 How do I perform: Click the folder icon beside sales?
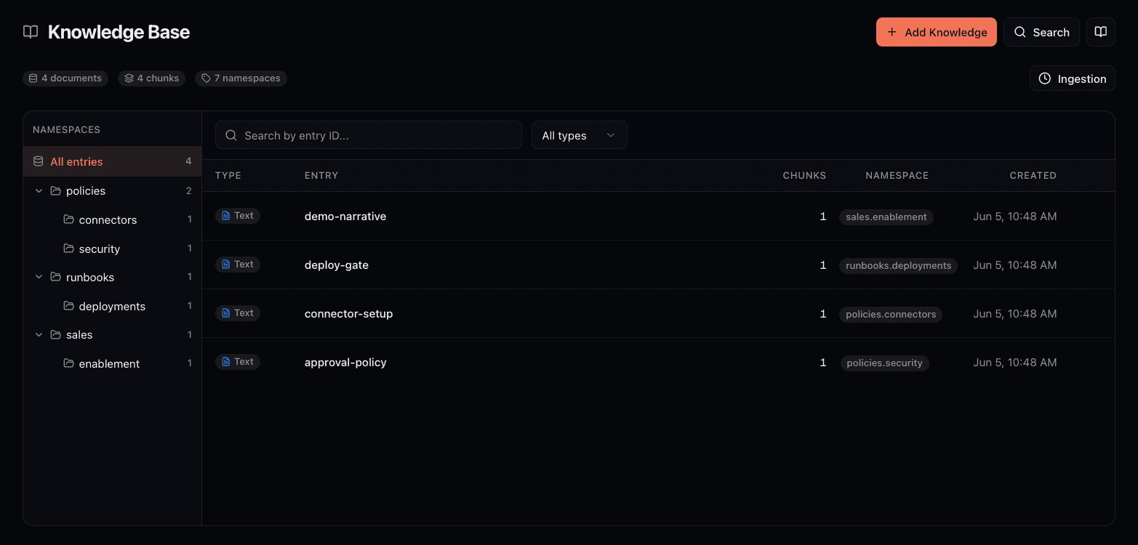(56, 334)
